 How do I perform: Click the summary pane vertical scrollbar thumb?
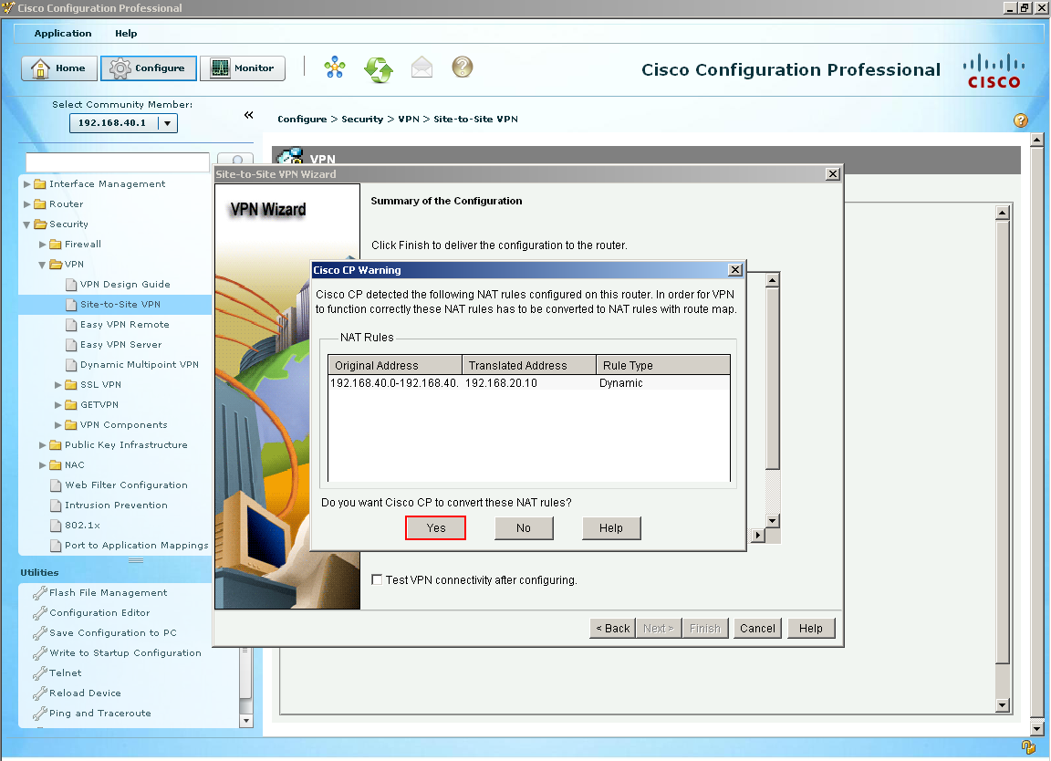tap(772, 379)
